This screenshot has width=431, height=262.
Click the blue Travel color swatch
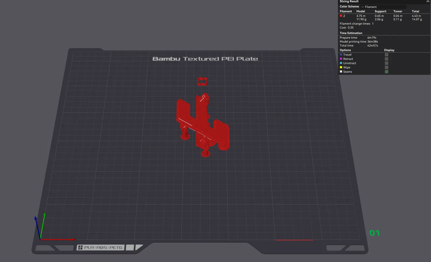pyautogui.click(x=341, y=55)
